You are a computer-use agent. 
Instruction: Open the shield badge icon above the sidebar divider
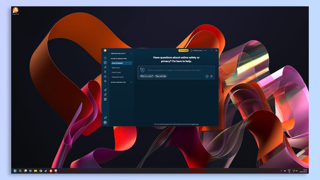105,81
